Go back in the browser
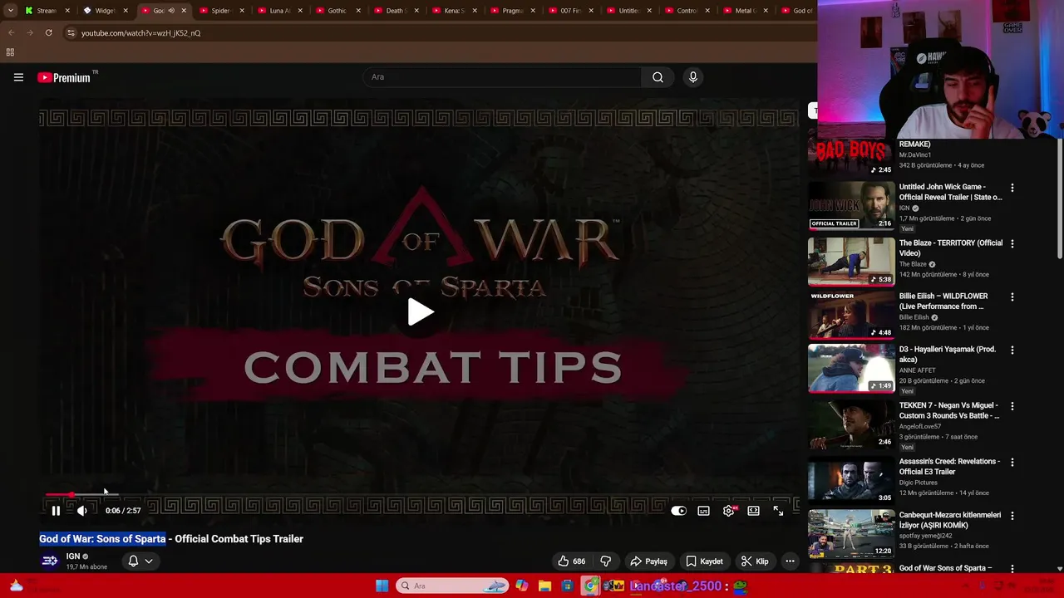The height and width of the screenshot is (598, 1064). pos(12,33)
